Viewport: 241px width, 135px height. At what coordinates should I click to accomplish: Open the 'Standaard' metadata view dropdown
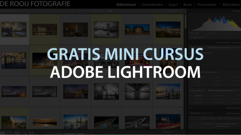[202, 113]
